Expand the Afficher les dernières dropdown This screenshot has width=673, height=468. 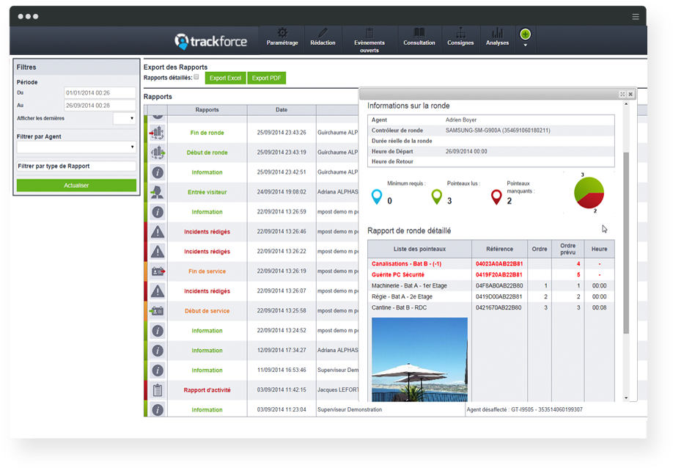(125, 118)
